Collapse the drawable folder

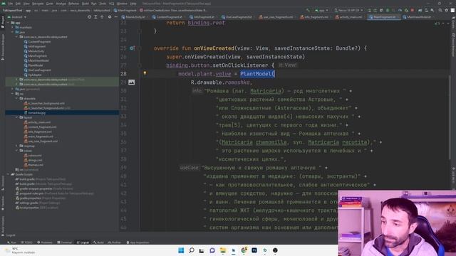pyautogui.click(x=16, y=98)
